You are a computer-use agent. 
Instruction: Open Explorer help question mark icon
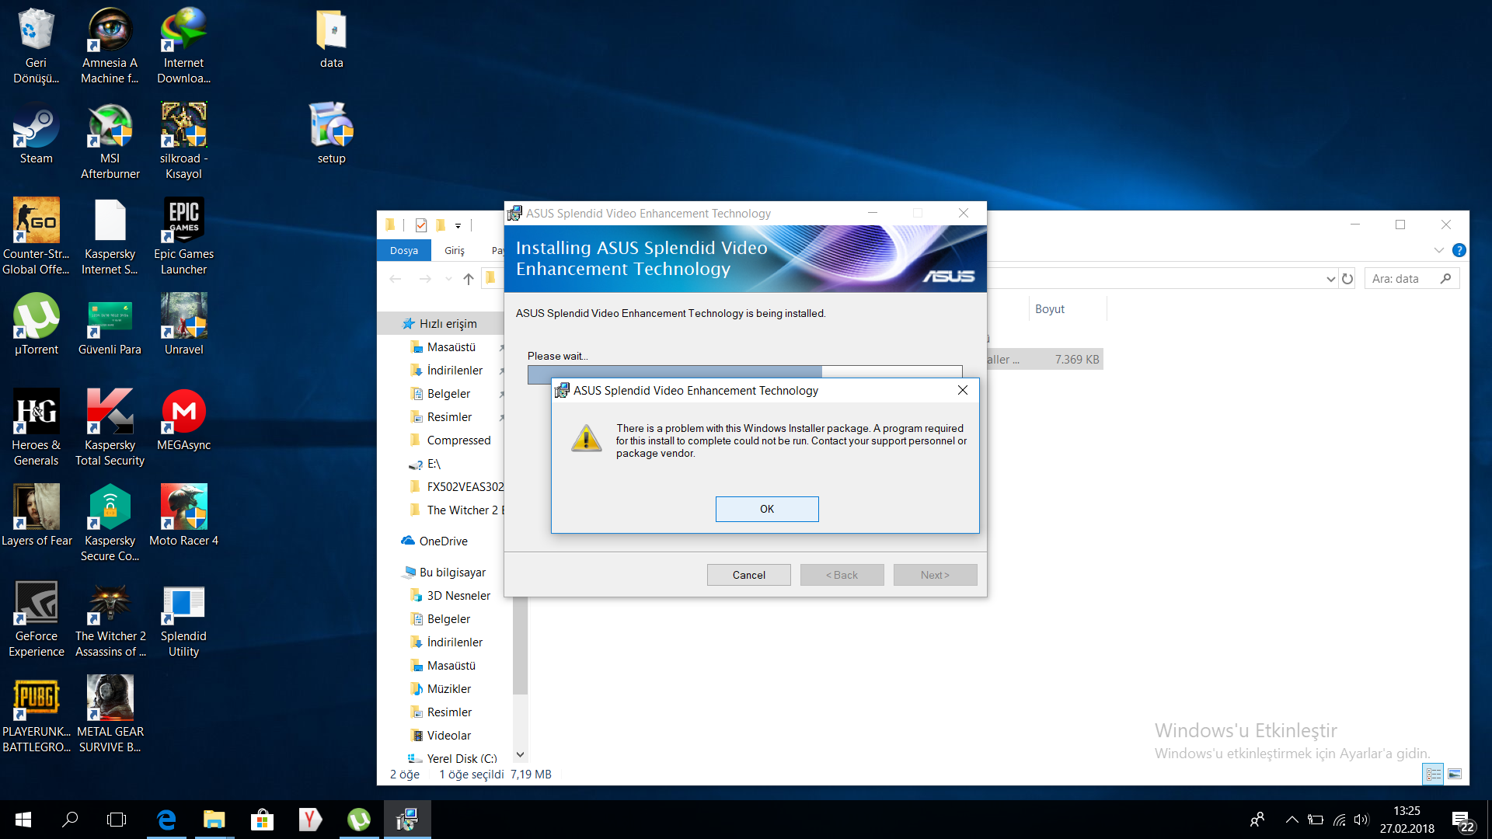point(1459,250)
